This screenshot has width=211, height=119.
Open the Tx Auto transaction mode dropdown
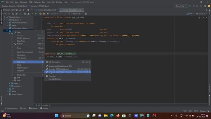[54, 14]
